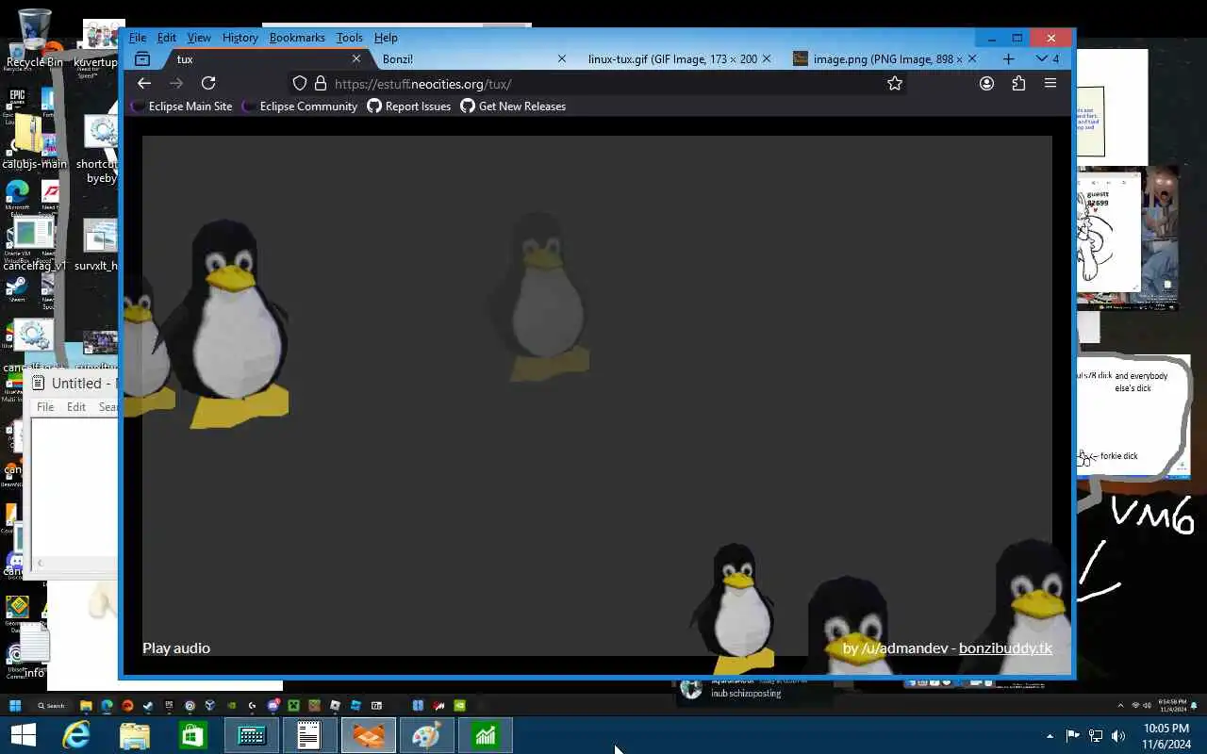Open the File menu in the browser
1207x754 pixels.
pyautogui.click(x=138, y=38)
